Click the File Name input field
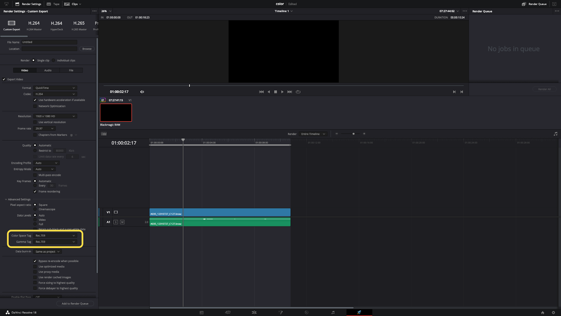The height and width of the screenshot is (316, 561). [x=49, y=42]
